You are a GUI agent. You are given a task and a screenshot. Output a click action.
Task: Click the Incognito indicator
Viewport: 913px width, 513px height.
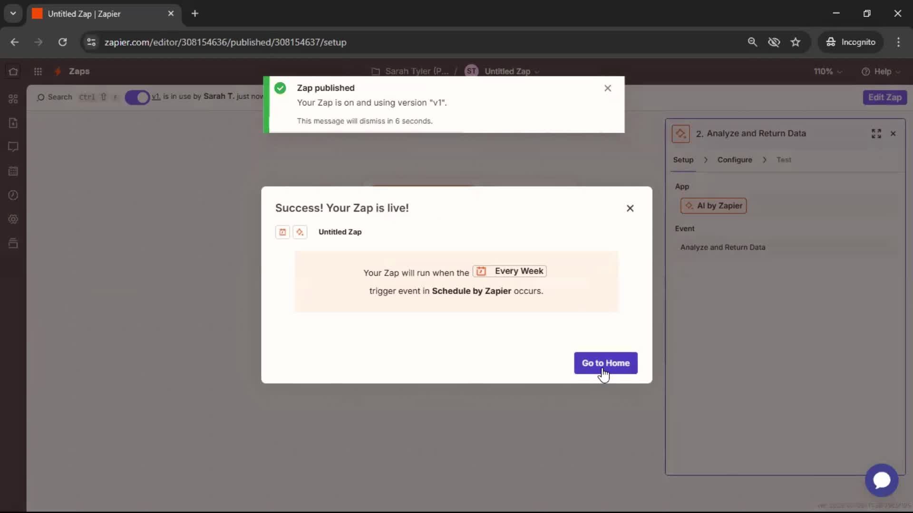coord(850,42)
